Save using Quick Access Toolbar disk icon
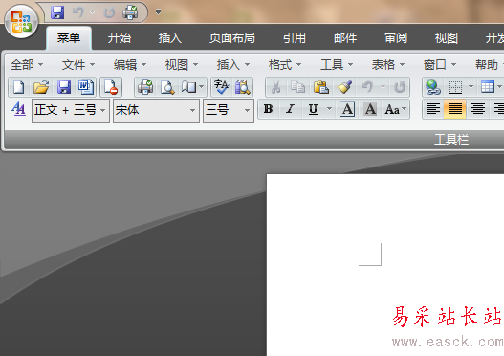 pos(57,12)
